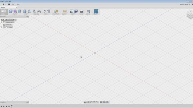The image size is (193, 108).
Task: Select the Named Views browser item
Action: click(x=10, y=22)
